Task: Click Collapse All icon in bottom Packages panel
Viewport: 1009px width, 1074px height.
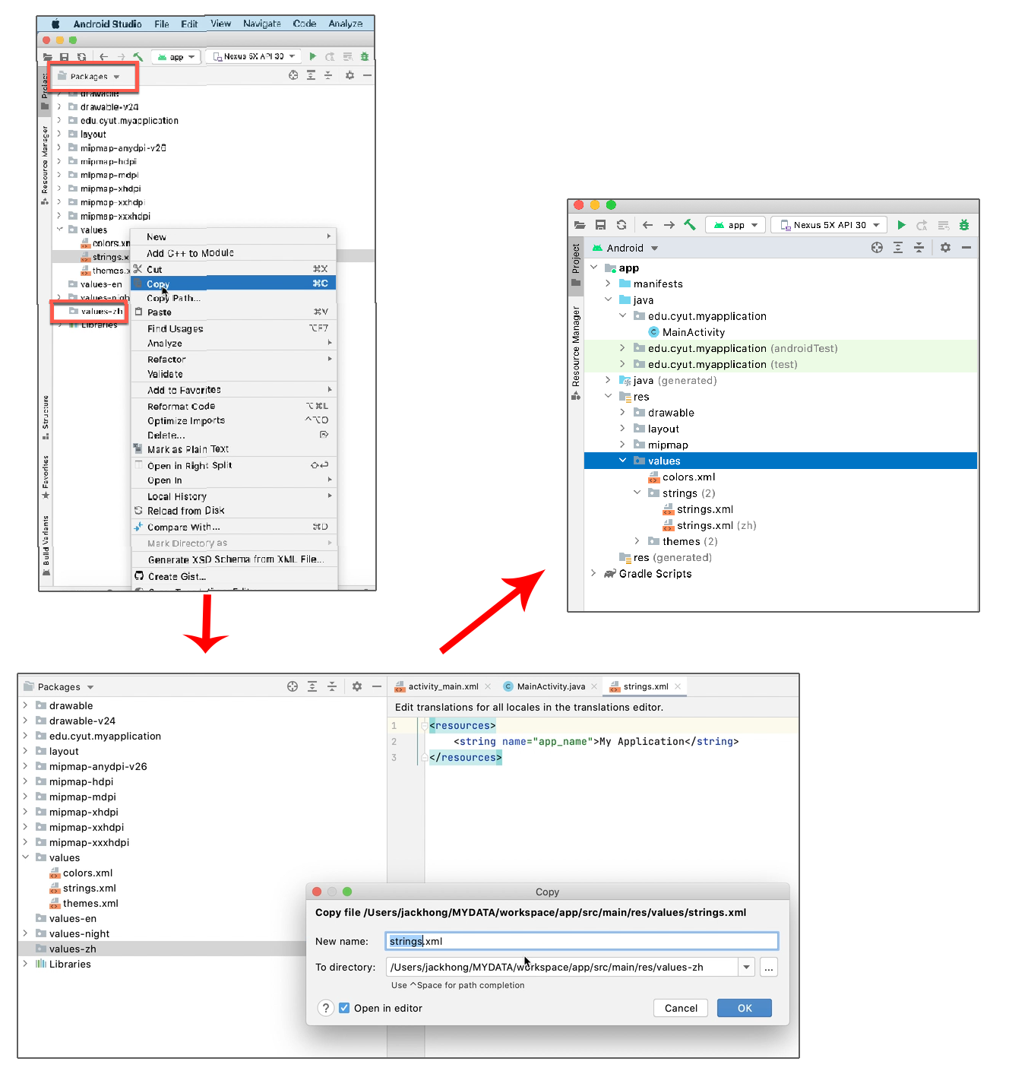Action: pyautogui.click(x=332, y=686)
